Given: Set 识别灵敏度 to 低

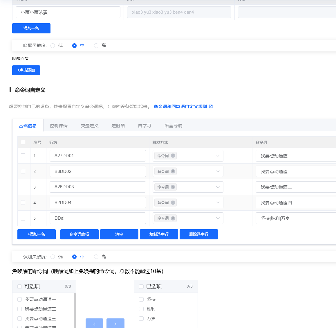Looking at the screenshot, I should pos(53,257).
